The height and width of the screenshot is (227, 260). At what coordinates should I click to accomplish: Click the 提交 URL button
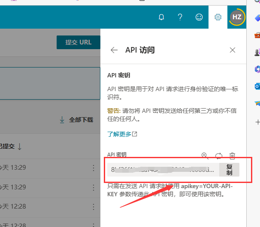[79, 42]
